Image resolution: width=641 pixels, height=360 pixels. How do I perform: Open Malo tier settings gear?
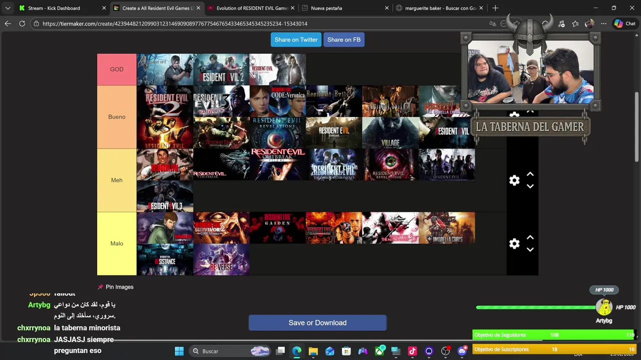[514, 243]
